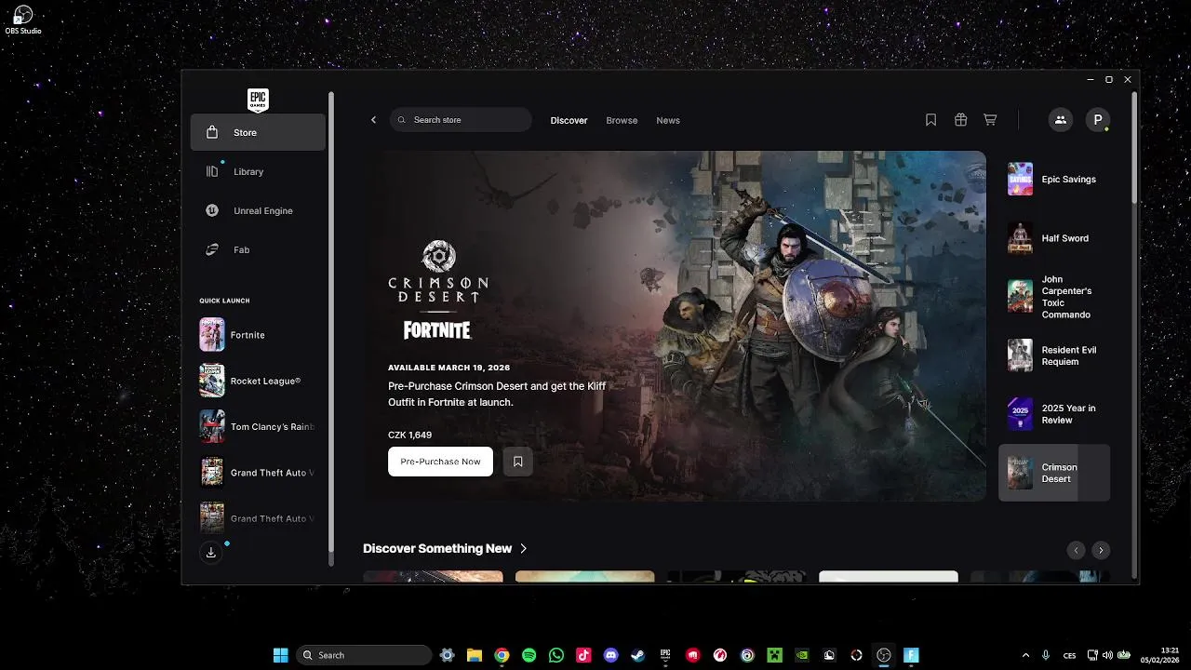This screenshot has width=1191, height=670.
Task: Open the CES keyboard language indicator
Action: [1070, 655]
